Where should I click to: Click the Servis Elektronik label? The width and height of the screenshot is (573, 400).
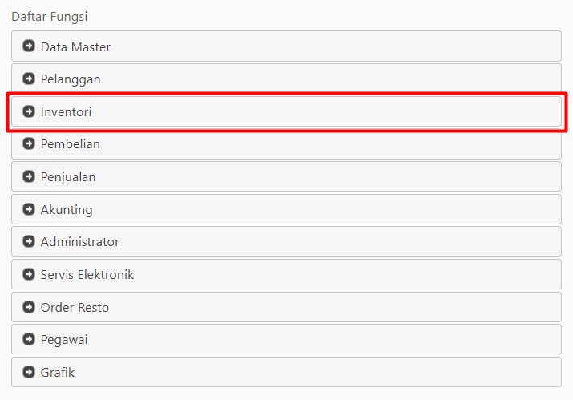87,274
